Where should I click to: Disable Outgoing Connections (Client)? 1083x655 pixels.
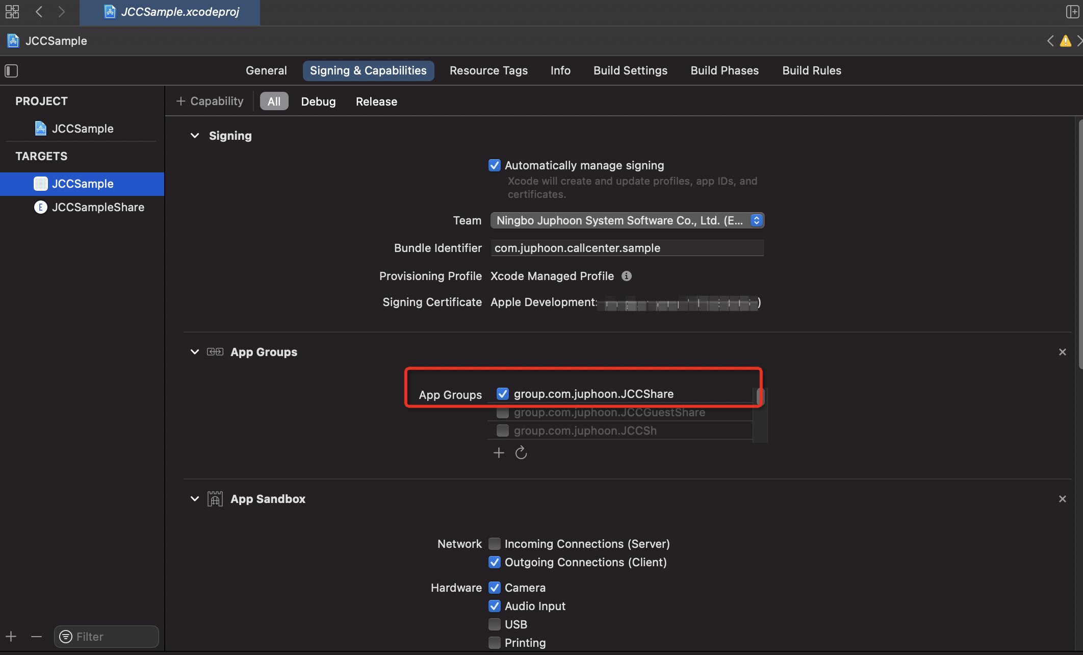tap(494, 562)
